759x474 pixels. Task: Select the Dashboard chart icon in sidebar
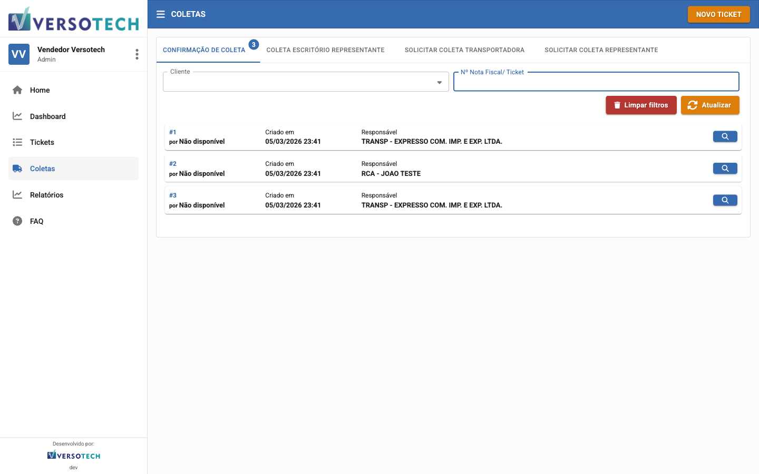coord(17,116)
